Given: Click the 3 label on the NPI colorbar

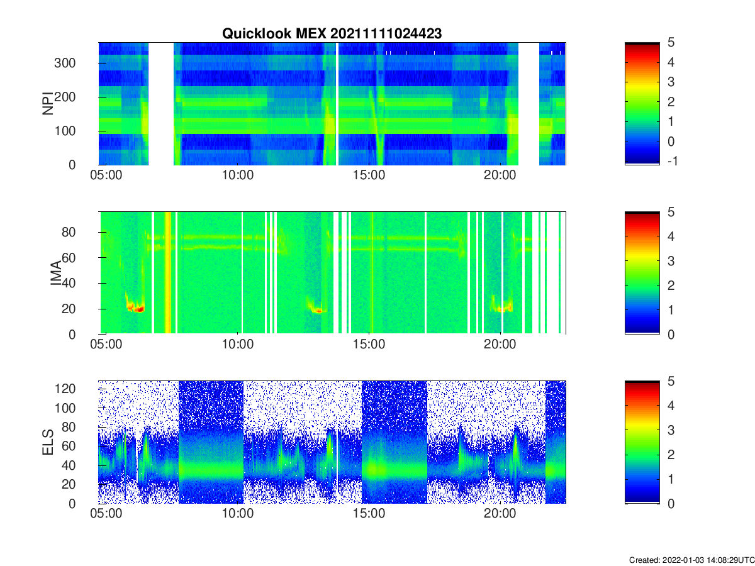Looking at the screenshot, I should [671, 82].
